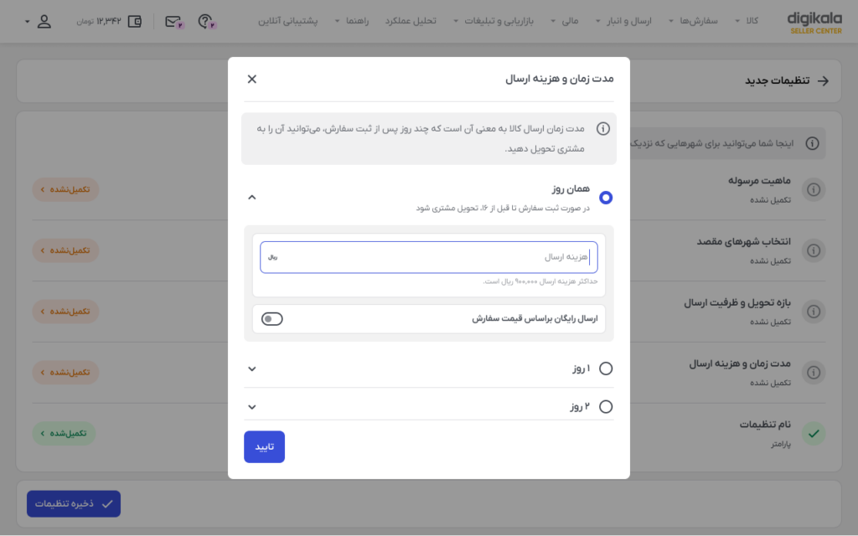Click the info icon in dialog notice
858x536 pixels.
pyautogui.click(x=602, y=129)
